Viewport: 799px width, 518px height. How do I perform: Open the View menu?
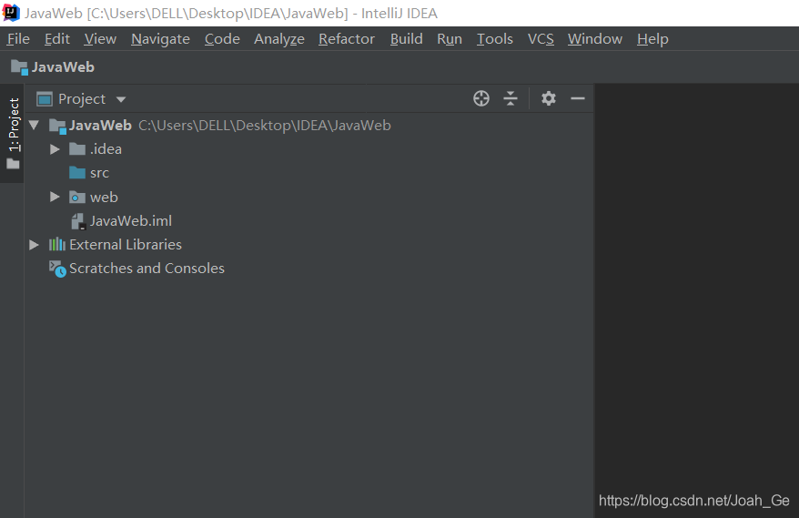[x=100, y=39]
